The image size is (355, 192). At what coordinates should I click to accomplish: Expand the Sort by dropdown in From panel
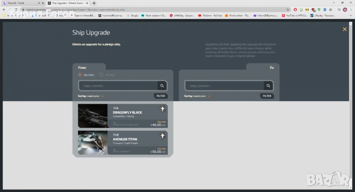click(x=102, y=96)
